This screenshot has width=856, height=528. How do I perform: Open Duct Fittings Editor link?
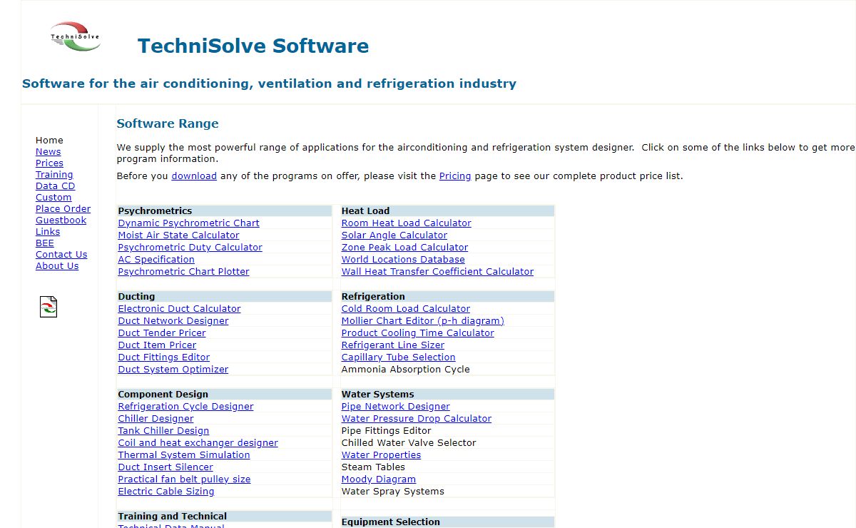pos(164,357)
